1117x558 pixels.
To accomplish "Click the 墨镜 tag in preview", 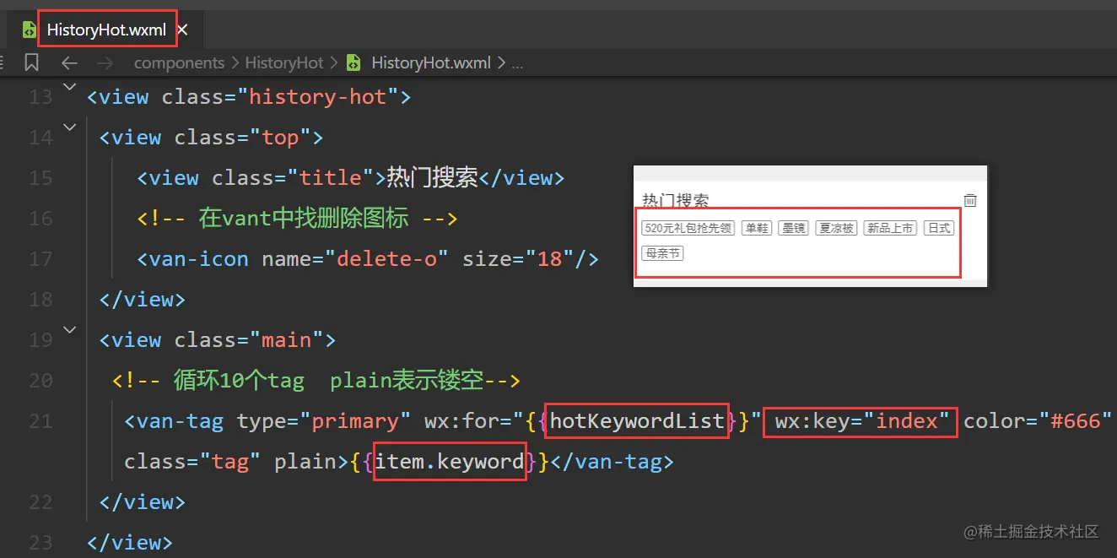I will coord(793,228).
